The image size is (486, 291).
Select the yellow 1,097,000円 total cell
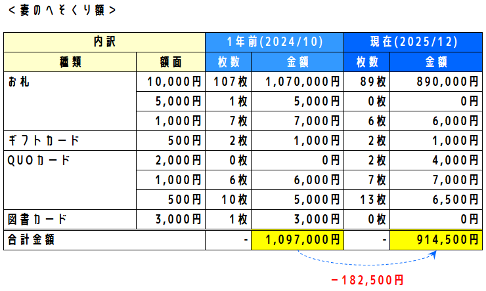pos(301,240)
